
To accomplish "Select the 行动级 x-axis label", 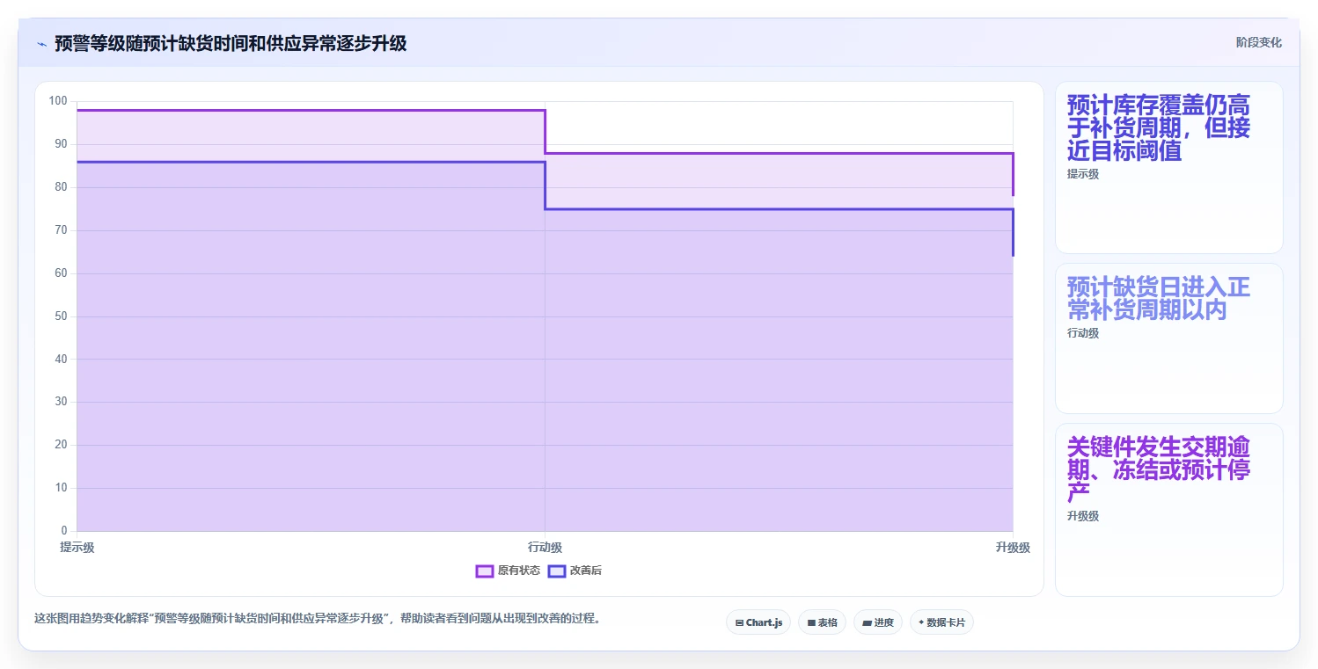I will click(545, 548).
